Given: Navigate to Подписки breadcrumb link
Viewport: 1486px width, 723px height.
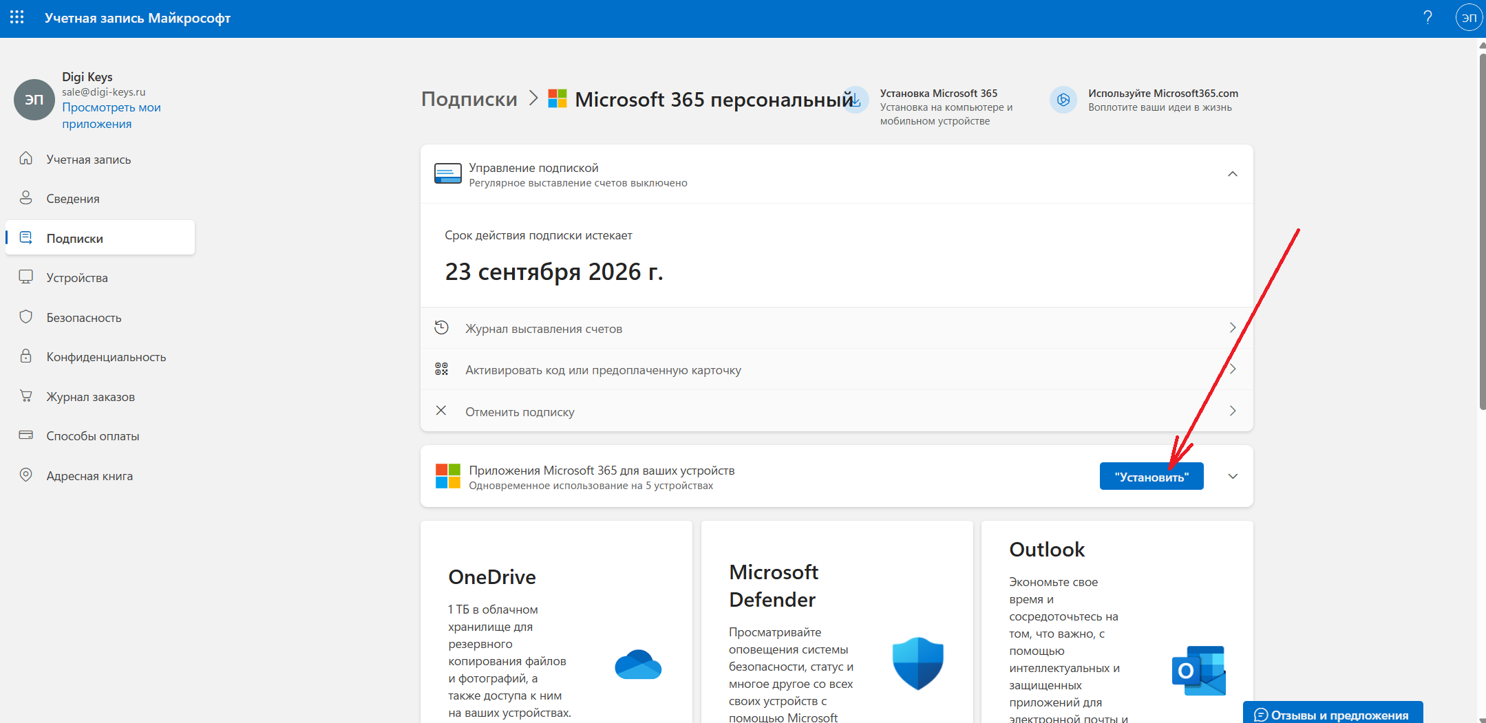Looking at the screenshot, I should [x=469, y=98].
